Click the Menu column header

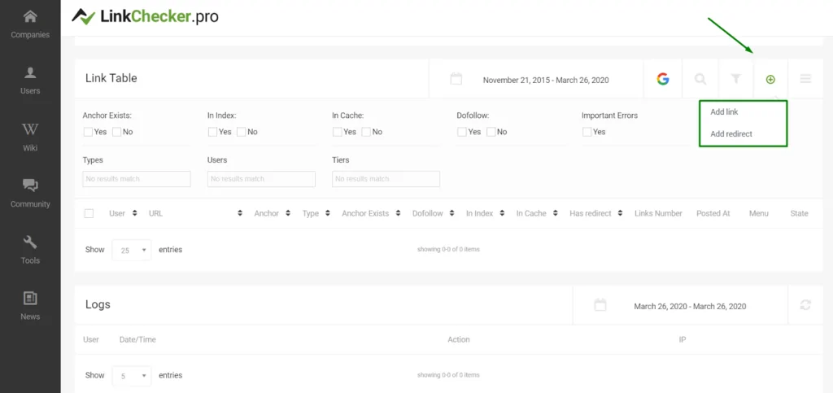pos(759,213)
